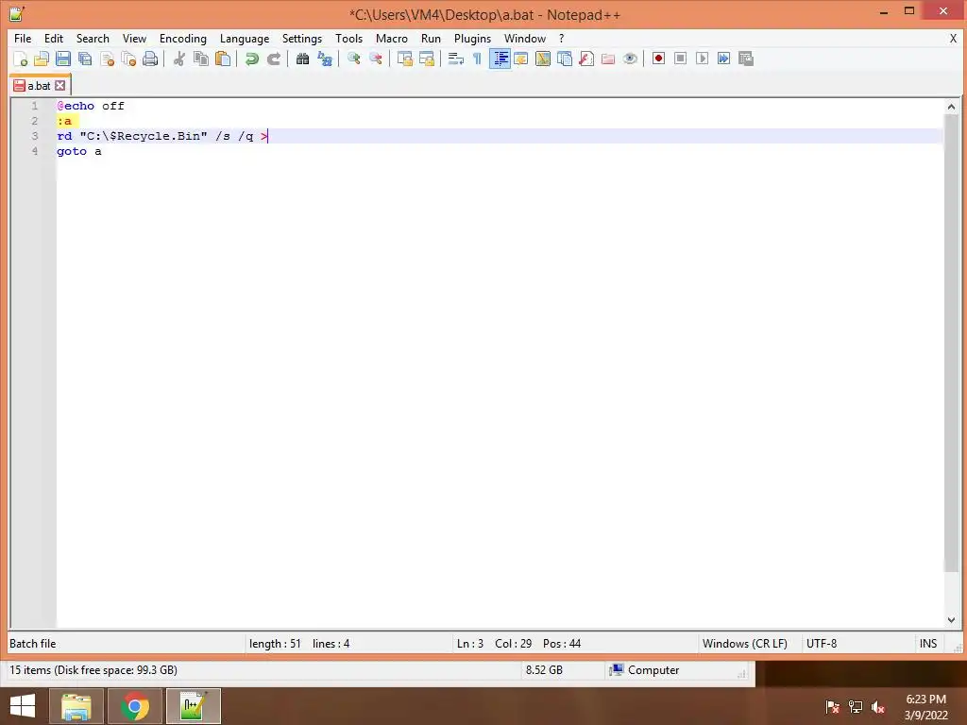Image resolution: width=967 pixels, height=725 pixels.
Task: Open the Document Map panel icon
Action: click(x=543, y=59)
